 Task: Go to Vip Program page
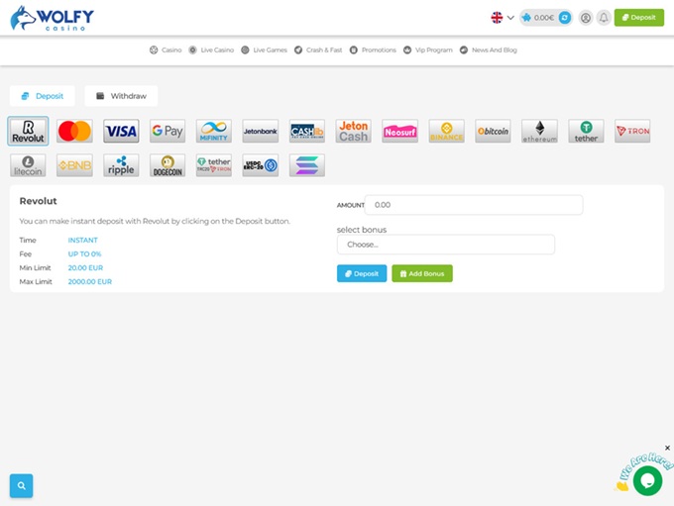427,50
